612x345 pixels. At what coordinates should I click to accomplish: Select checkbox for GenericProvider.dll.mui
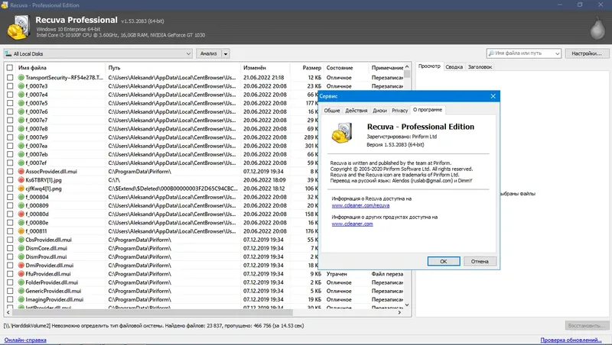pyautogui.click(x=10, y=291)
